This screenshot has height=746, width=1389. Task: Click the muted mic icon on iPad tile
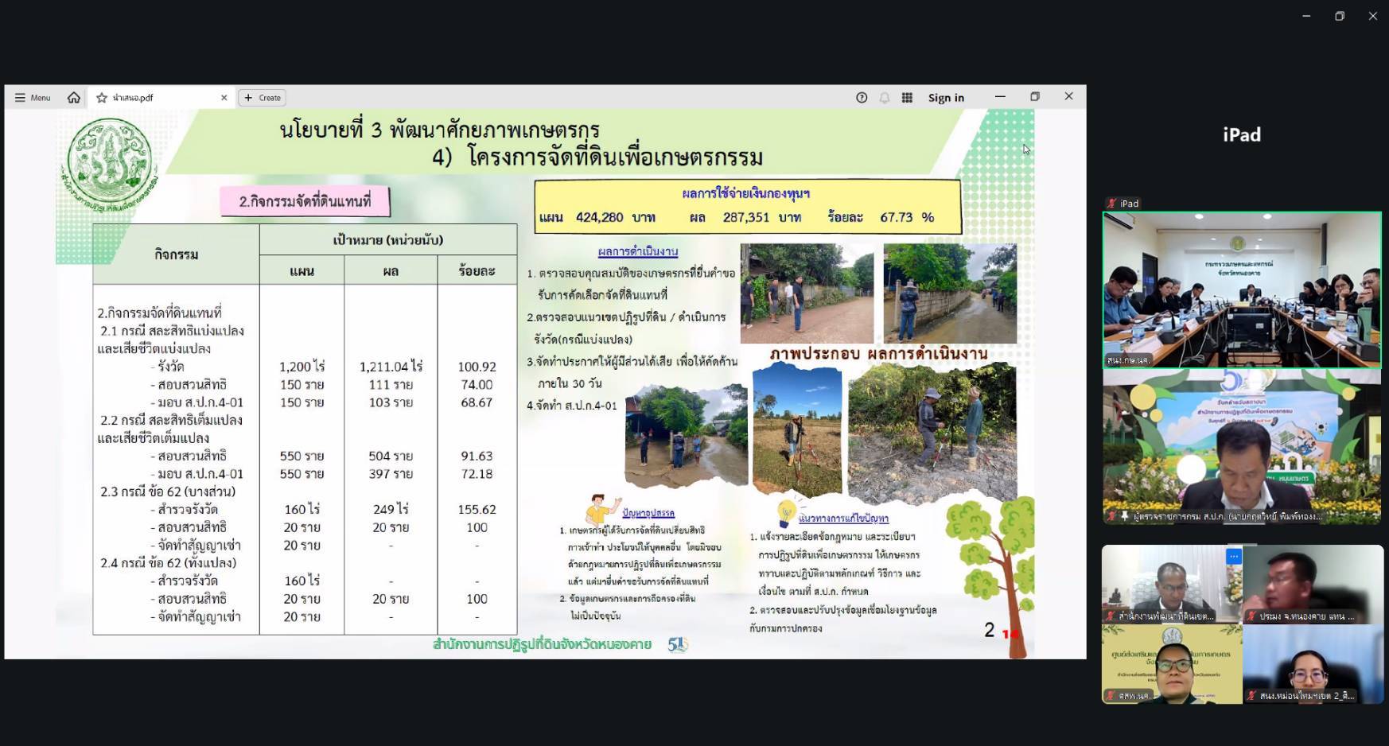(x=1111, y=204)
